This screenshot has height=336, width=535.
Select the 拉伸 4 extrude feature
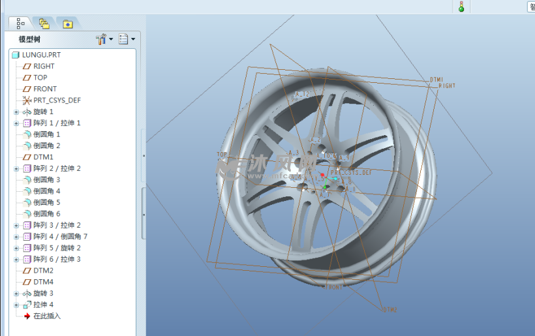43,305
